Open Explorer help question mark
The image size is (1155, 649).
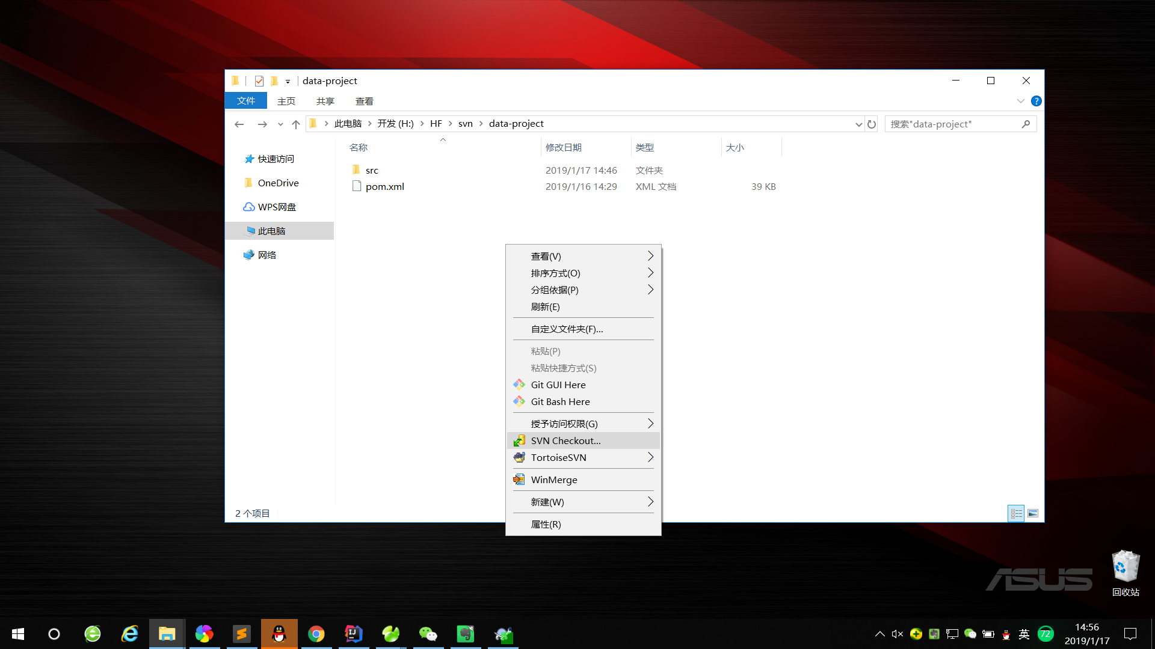pos(1036,101)
